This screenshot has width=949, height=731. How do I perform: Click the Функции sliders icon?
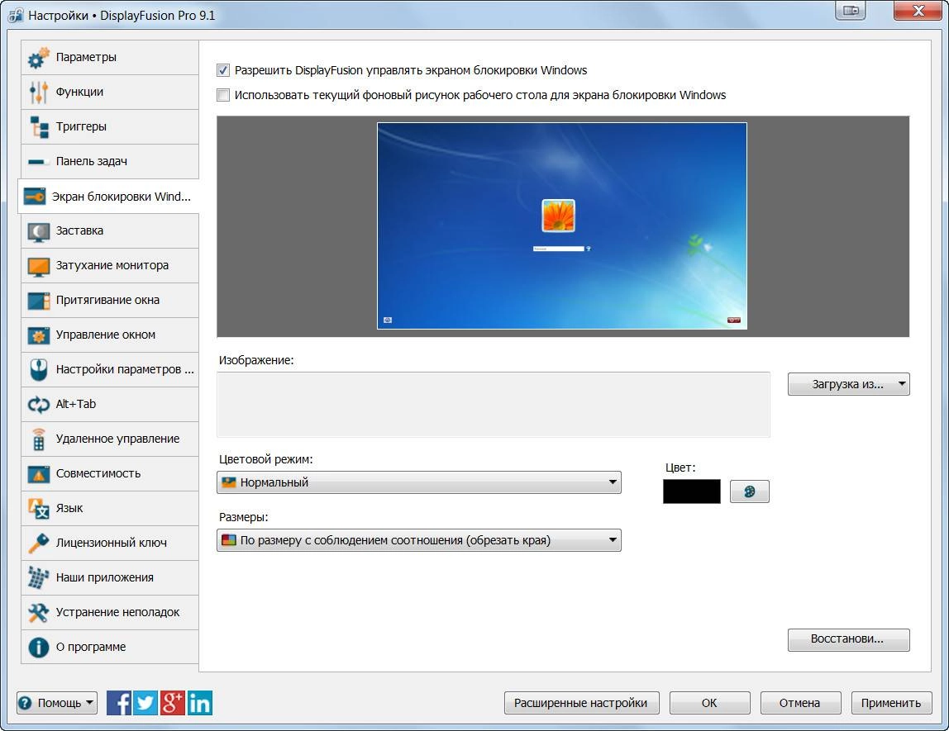point(38,93)
